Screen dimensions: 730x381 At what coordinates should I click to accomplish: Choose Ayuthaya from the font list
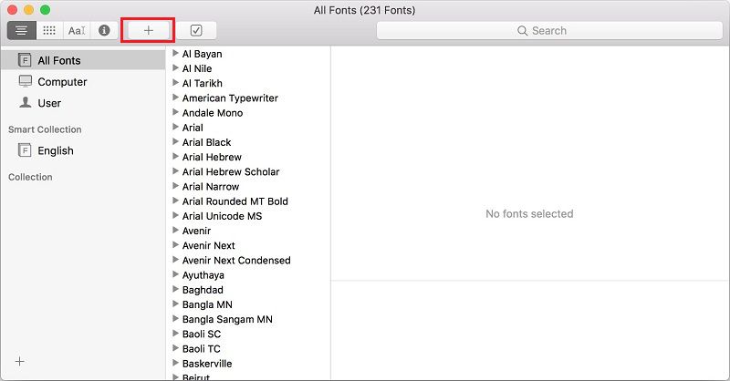pos(203,275)
